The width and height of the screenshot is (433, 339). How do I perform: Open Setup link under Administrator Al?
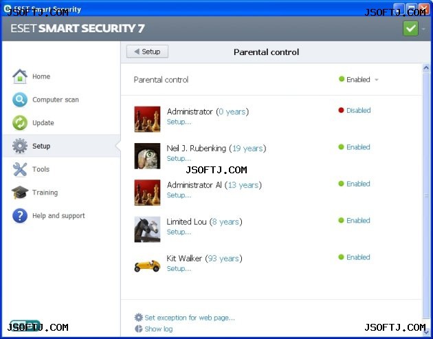pos(179,195)
